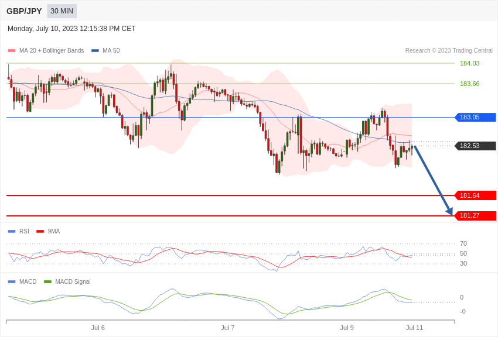The image size is (498, 337).
Task: Click the Research © 2023 Trading Central credit
Action: [x=449, y=50]
